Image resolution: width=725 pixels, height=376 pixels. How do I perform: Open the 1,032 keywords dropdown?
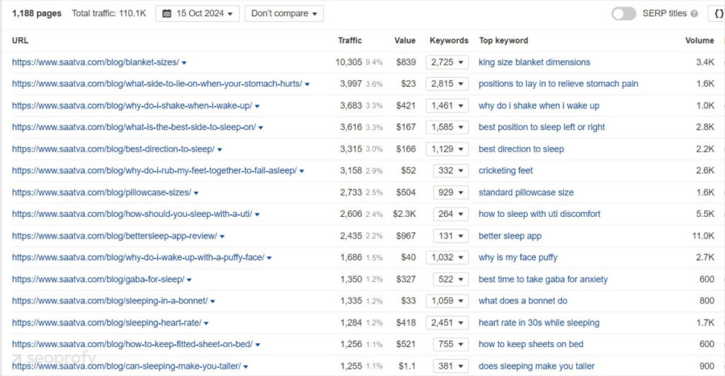tap(447, 257)
